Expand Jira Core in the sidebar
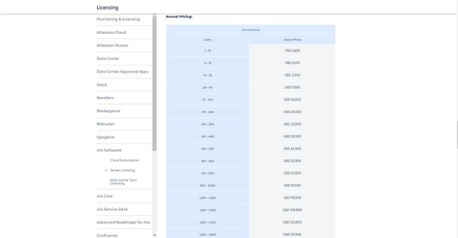Screen dimensions: 458x238 click(104, 196)
